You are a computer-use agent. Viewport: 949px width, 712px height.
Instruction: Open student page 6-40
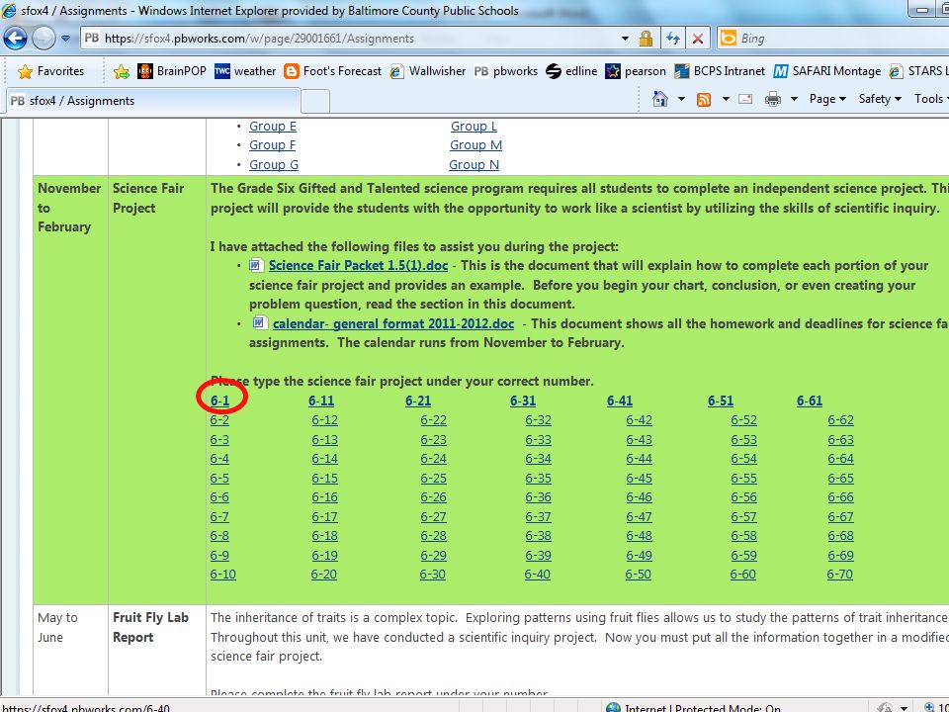point(538,574)
